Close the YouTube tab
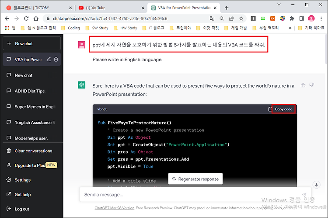This screenshot has width=328, height=218. coord(143,8)
